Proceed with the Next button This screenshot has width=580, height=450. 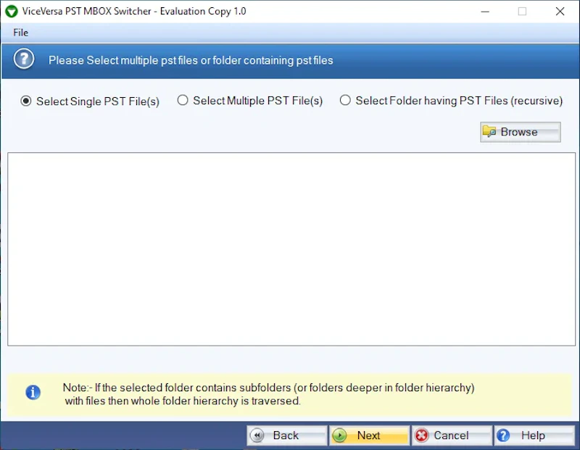(369, 436)
